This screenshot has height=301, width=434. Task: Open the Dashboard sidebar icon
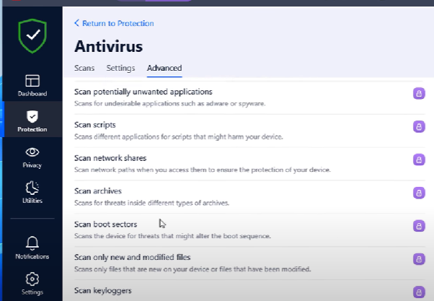[x=32, y=81]
